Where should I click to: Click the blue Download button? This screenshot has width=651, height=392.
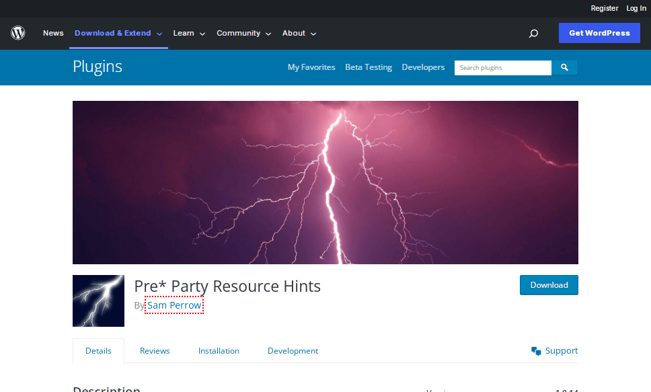click(549, 285)
